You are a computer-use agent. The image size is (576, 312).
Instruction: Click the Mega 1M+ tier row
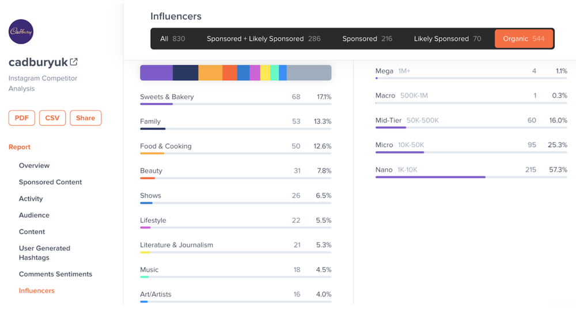click(x=471, y=72)
